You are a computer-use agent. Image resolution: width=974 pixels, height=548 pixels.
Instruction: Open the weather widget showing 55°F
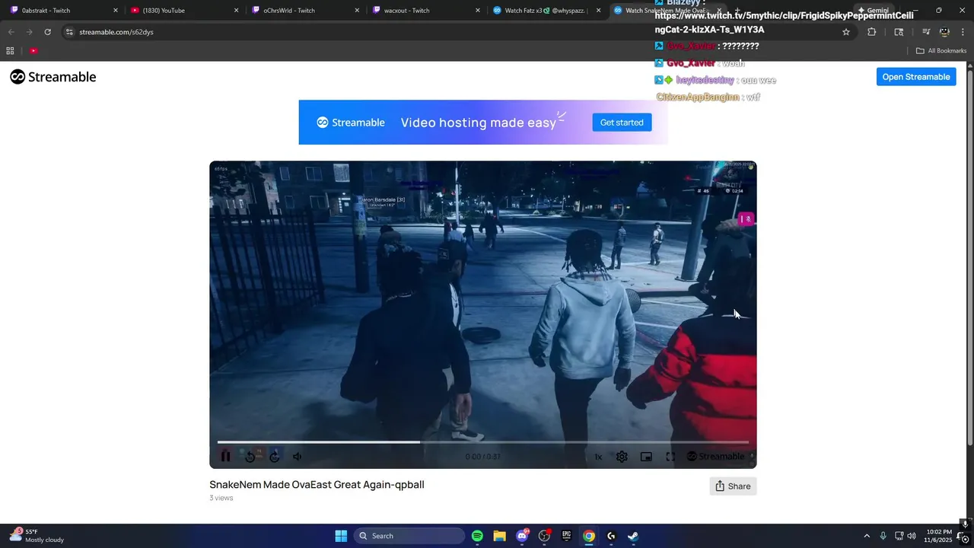point(37,536)
